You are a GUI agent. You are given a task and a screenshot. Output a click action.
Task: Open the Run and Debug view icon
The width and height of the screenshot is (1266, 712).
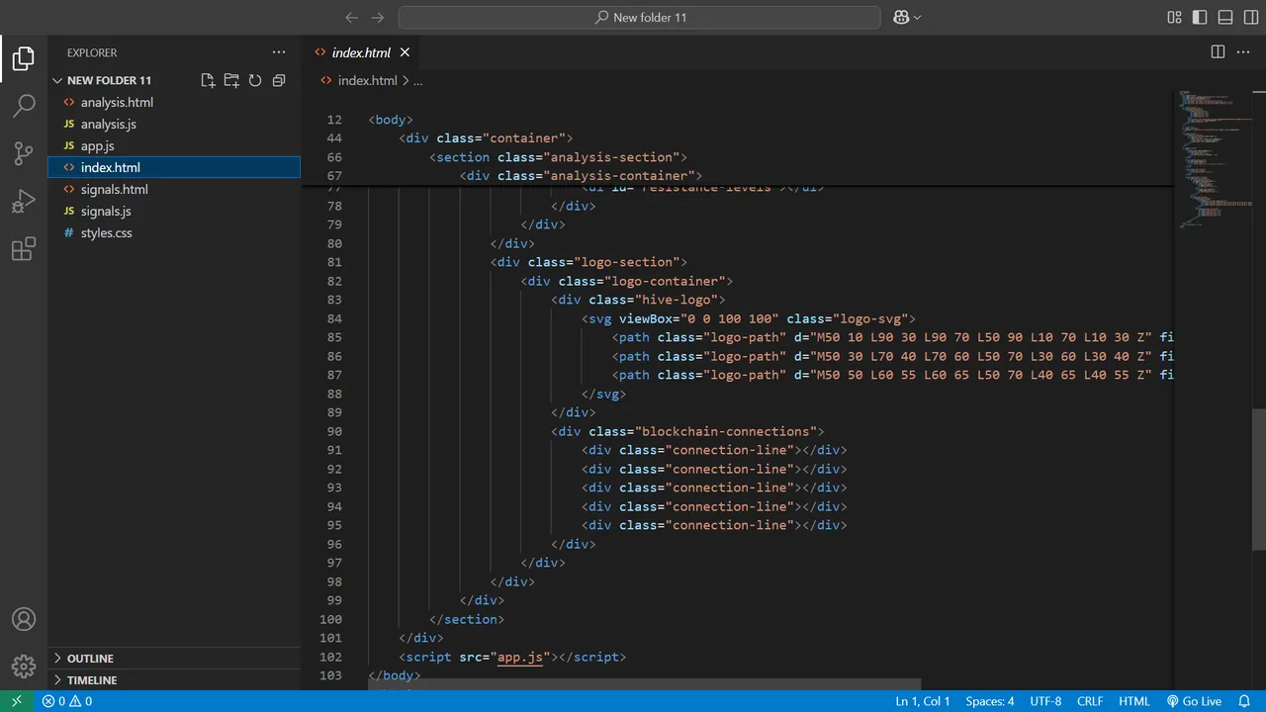[x=24, y=201]
